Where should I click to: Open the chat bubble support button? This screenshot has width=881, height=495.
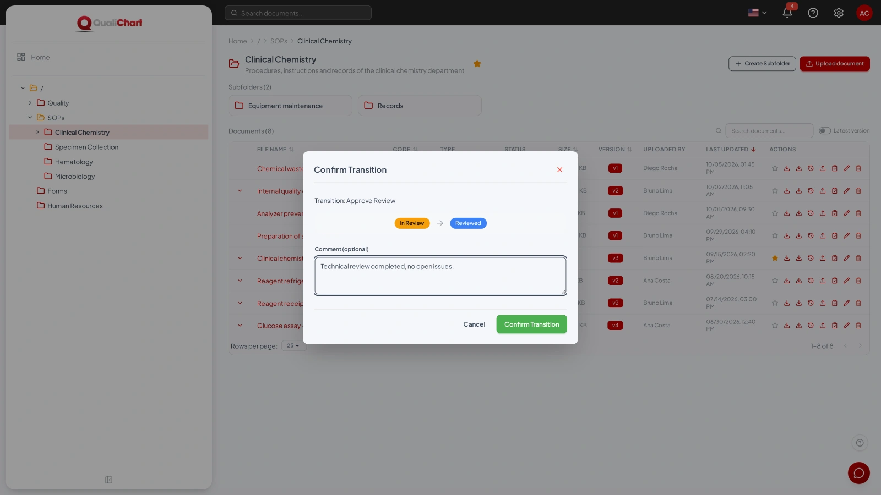pyautogui.click(x=858, y=472)
